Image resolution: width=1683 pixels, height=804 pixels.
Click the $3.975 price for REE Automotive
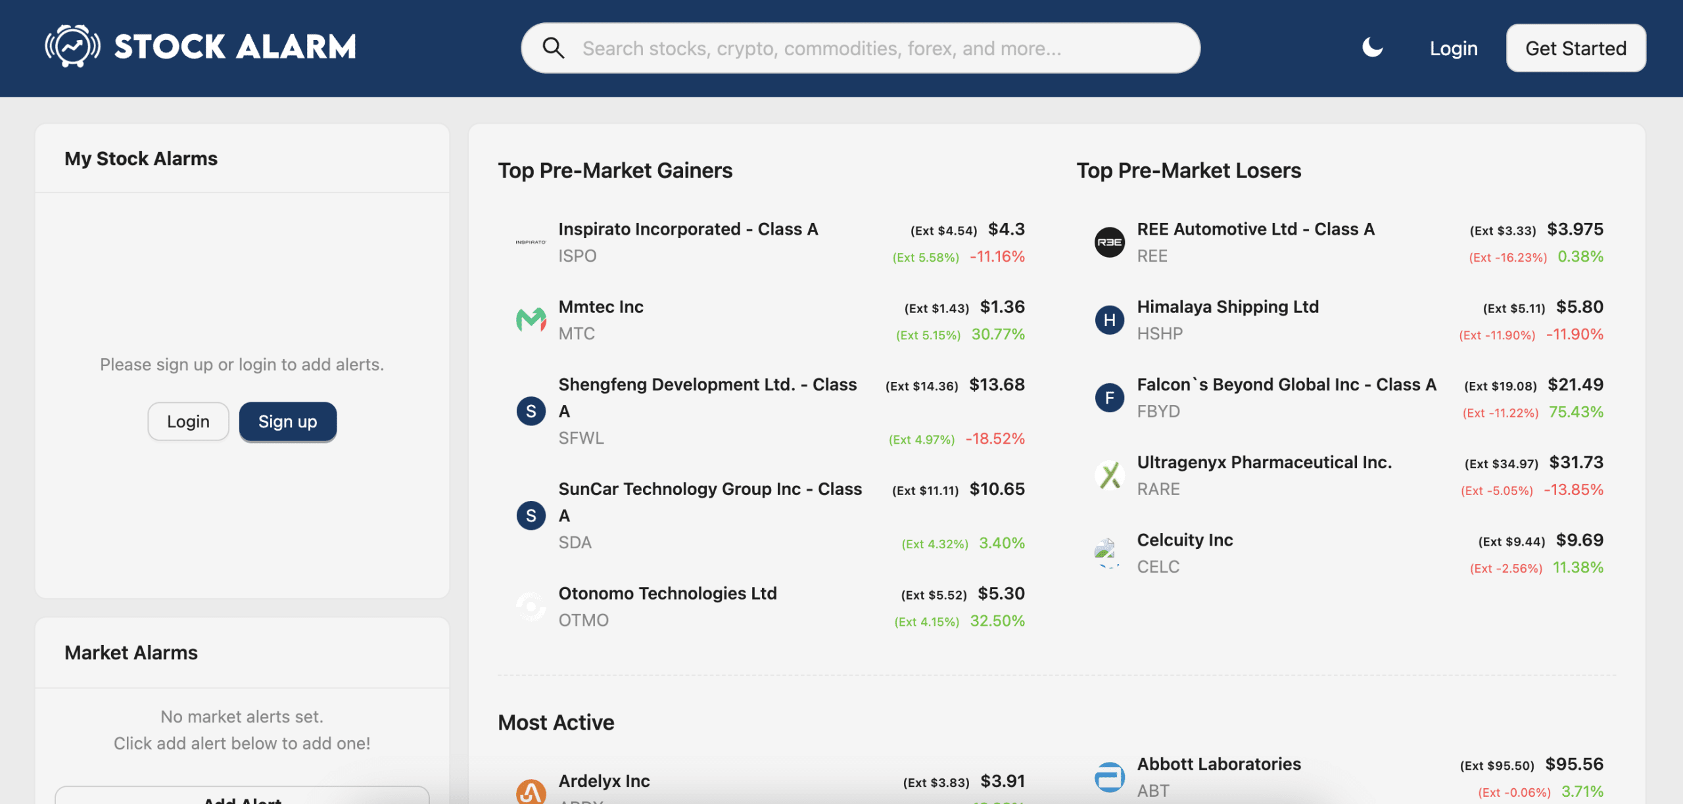pyautogui.click(x=1575, y=229)
